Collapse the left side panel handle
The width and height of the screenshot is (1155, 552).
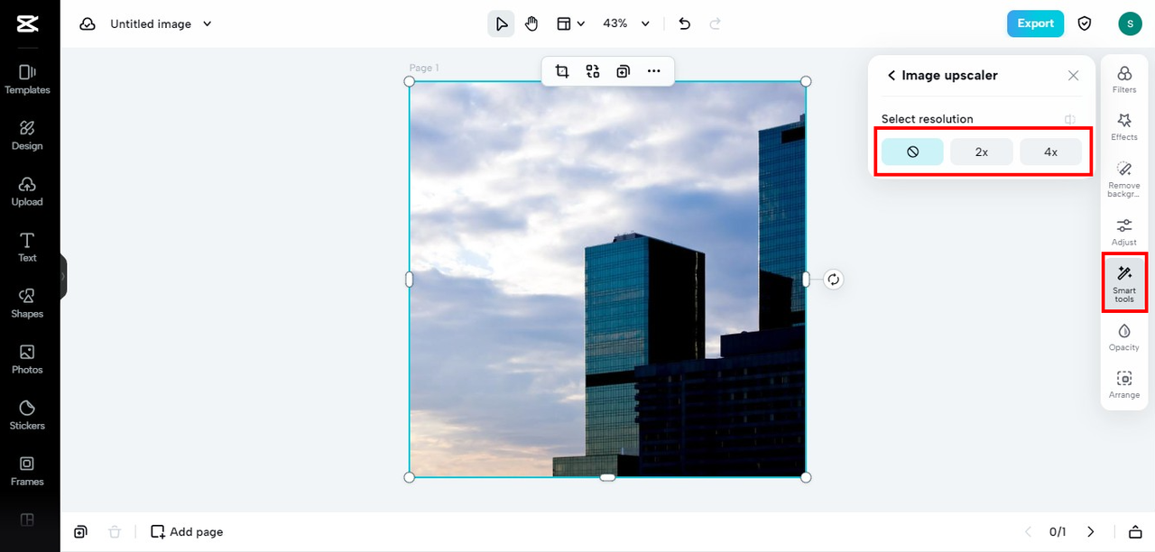[x=63, y=276]
